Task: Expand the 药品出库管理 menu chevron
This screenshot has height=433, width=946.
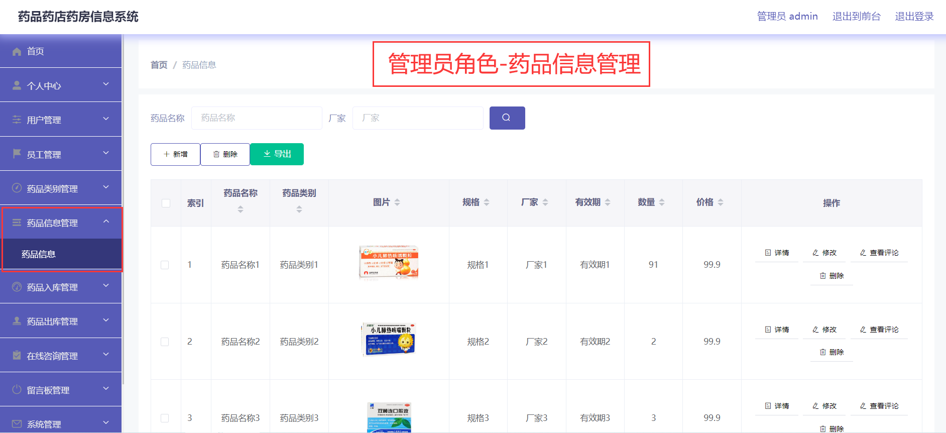Action: click(106, 320)
